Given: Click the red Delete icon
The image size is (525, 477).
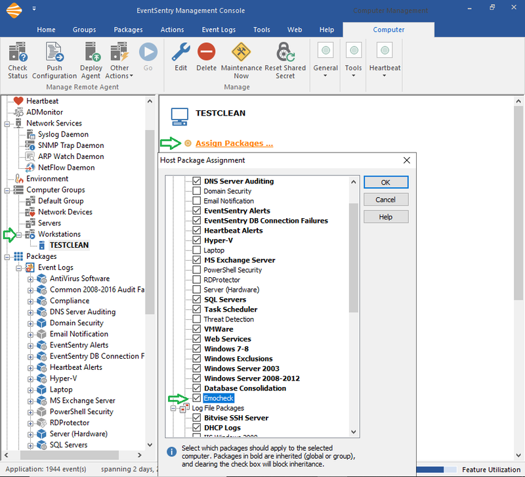Looking at the screenshot, I should pos(206,52).
